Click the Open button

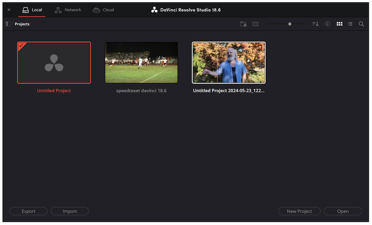point(343,211)
